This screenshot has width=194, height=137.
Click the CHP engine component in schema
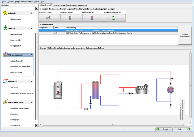coord(143,90)
